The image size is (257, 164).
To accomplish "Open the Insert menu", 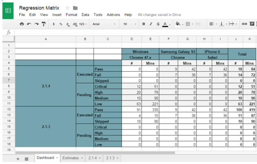I will (57, 15).
